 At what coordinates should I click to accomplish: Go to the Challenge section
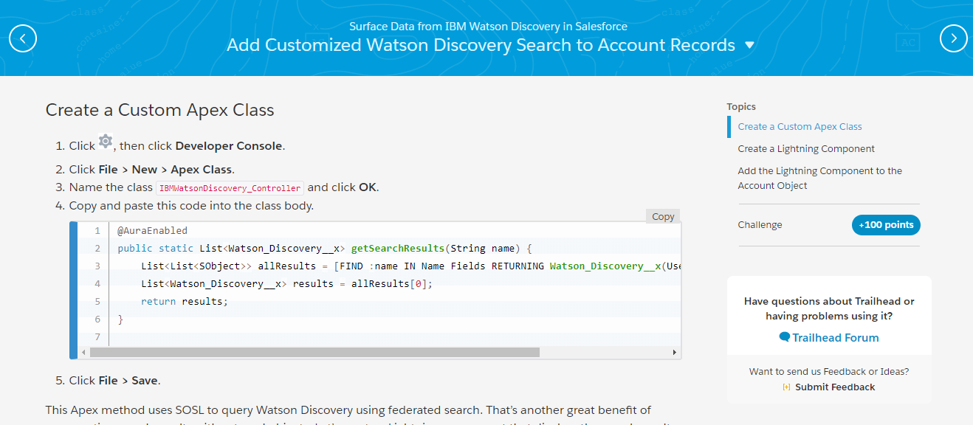pyautogui.click(x=760, y=225)
